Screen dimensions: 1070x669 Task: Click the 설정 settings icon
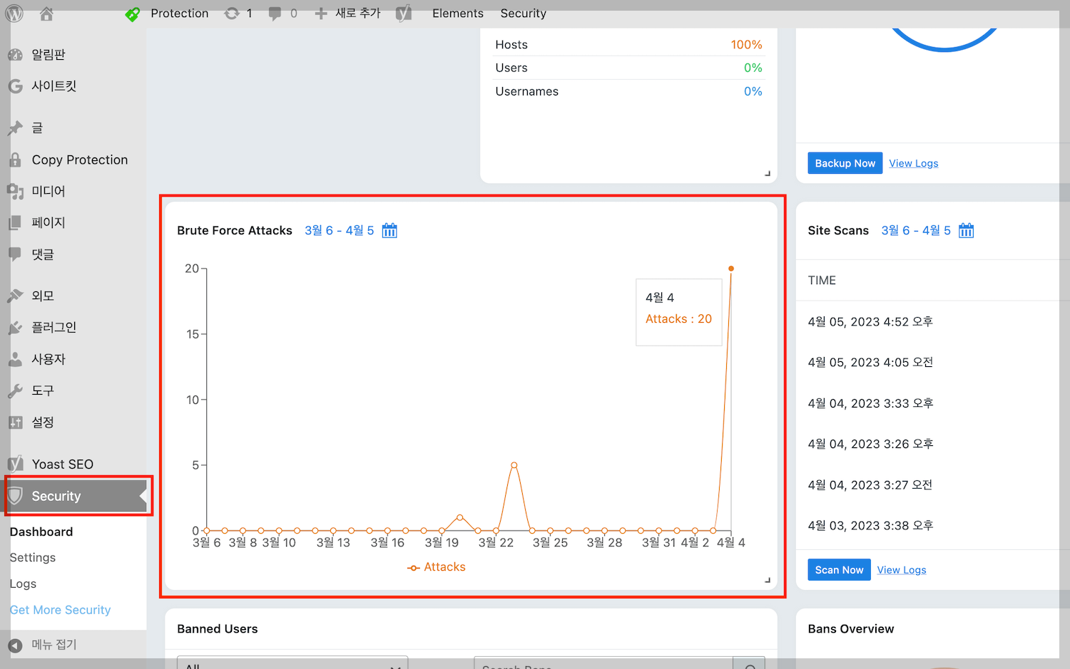[15, 422]
